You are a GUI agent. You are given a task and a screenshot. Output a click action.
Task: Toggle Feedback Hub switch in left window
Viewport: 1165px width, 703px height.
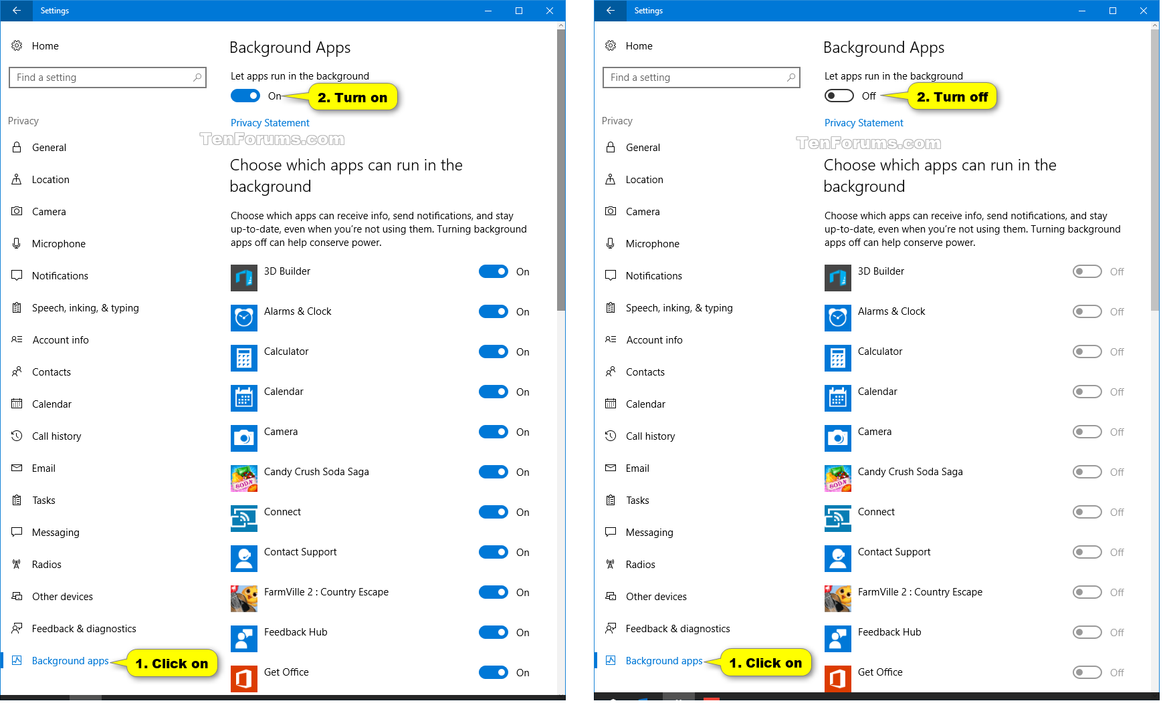[x=494, y=632]
